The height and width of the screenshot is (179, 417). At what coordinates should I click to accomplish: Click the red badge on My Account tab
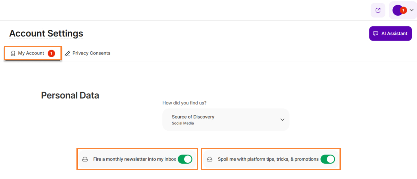tap(51, 53)
